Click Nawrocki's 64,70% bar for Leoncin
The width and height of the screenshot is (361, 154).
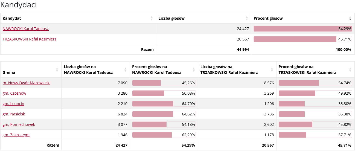[x=164, y=104]
